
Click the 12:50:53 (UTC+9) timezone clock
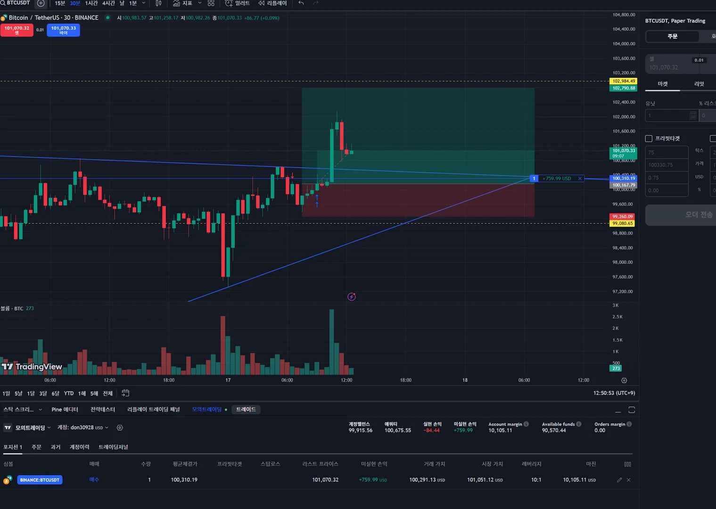pos(614,393)
